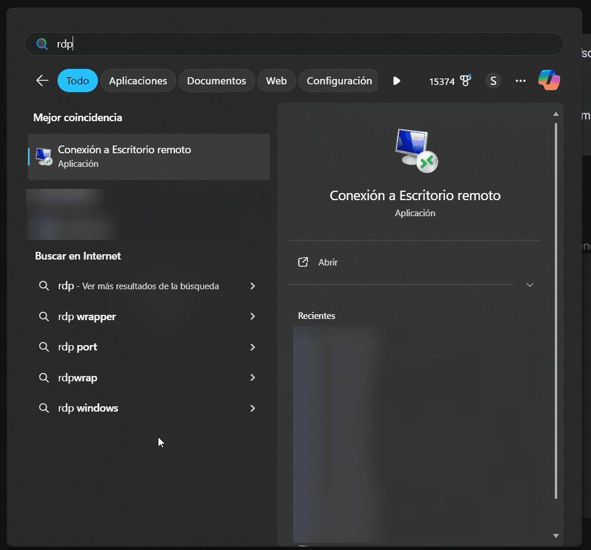Open Copilot from the colorful icon

click(x=549, y=80)
